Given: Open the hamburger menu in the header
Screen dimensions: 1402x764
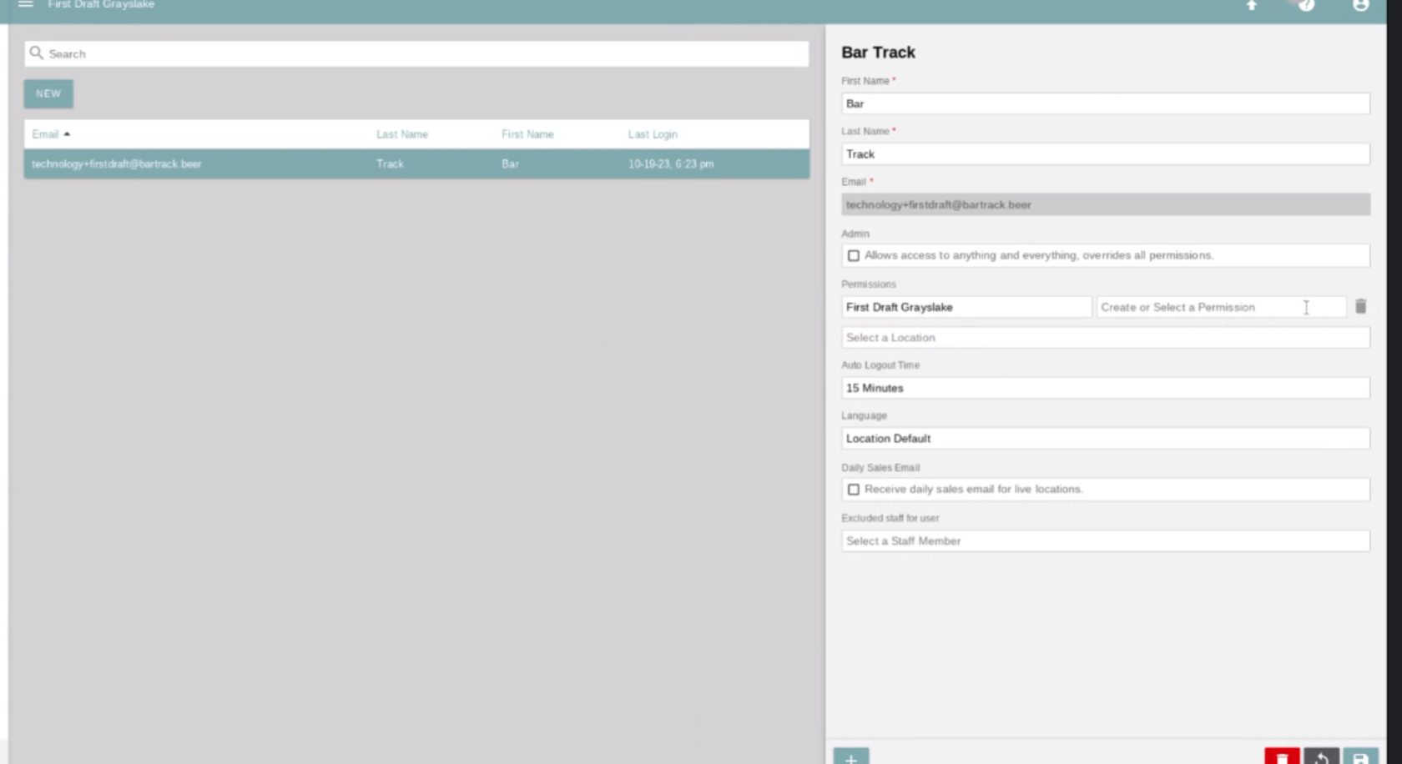Looking at the screenshot, I should pyautogui.click(x=26, y=4).
